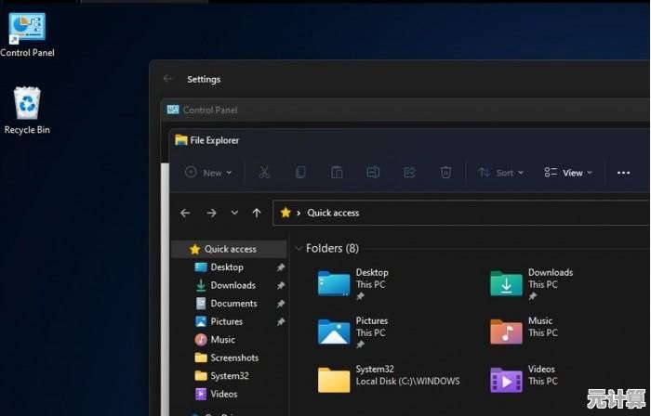
Task: Select the System32 folder tile
Action: [x=389, y=380]
